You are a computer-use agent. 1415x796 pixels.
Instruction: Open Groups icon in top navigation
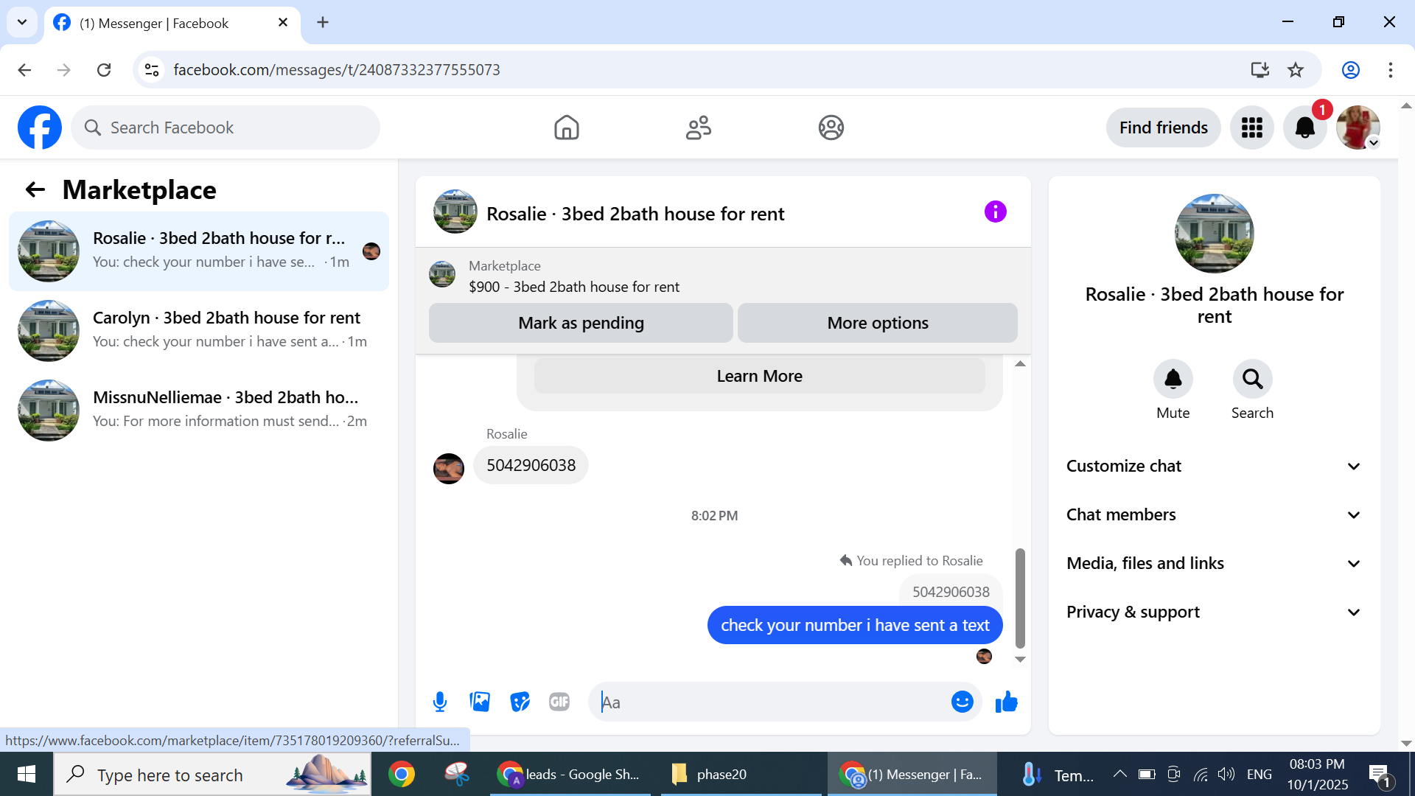tap(831, 128)
